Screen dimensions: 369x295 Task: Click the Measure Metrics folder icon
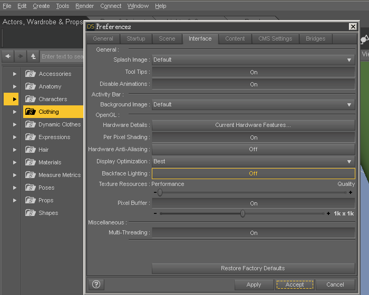pyautogui.click(x=31, y=175)
